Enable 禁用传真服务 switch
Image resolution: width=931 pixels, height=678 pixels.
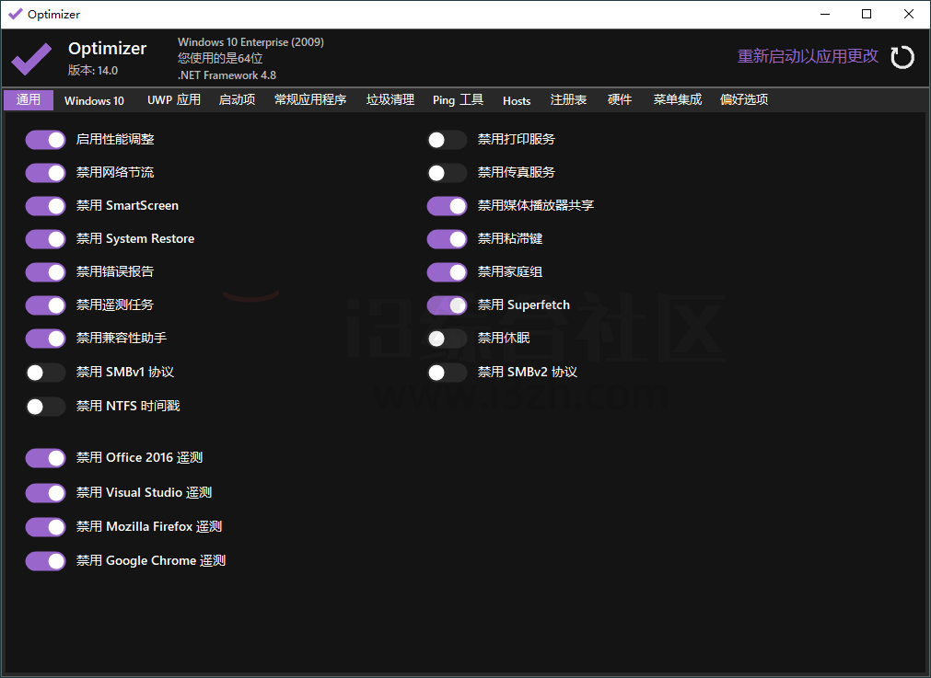click(x=448, y=173)
